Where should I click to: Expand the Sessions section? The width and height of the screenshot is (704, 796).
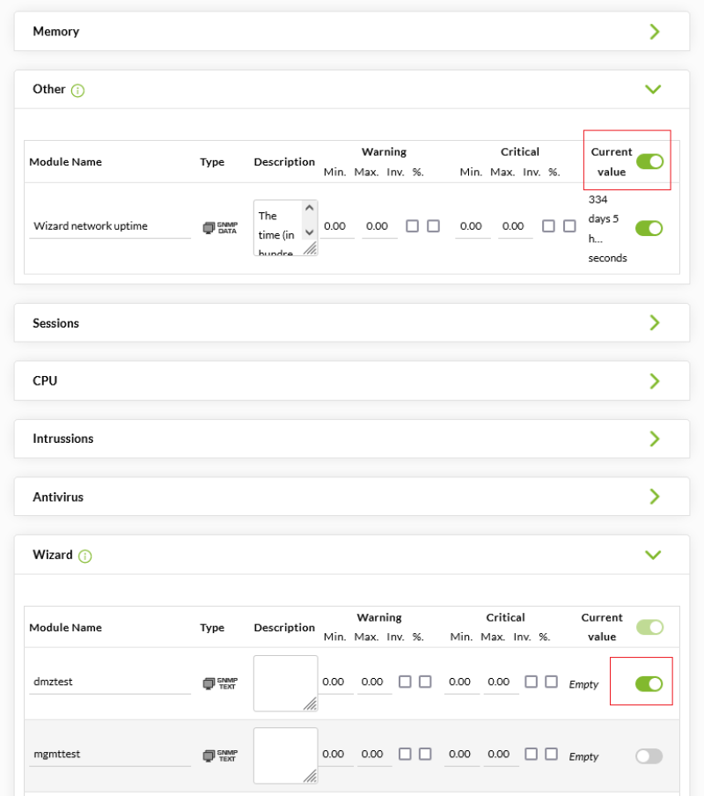pyautogui.click(x=654, y=323)
